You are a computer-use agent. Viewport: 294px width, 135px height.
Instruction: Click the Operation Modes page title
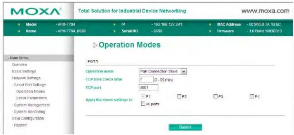[x=130, y=45]
